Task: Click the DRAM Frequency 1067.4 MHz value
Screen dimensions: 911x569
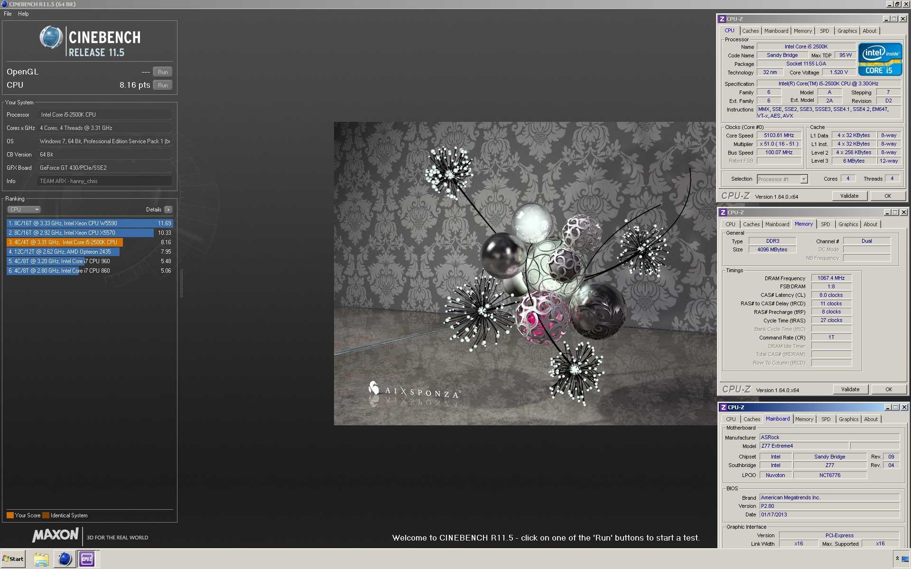Action: point(831,278)
